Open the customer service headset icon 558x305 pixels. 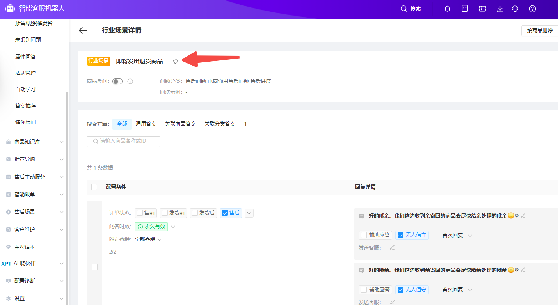(x=515, y=9)
